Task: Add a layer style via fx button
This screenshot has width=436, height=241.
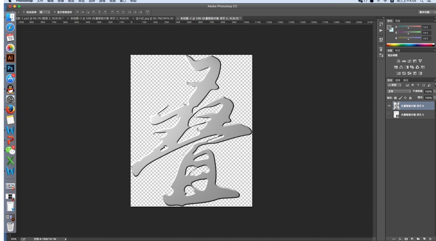Action: point(400,239)
